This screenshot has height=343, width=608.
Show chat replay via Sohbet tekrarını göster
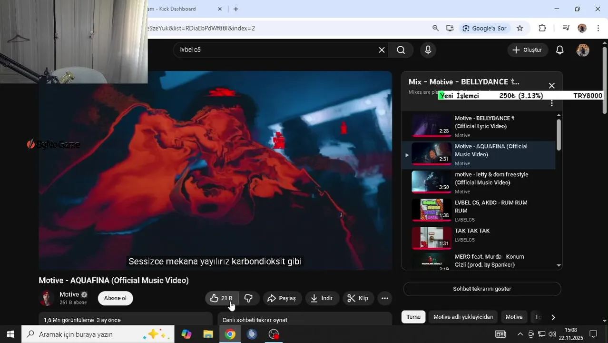482,289
